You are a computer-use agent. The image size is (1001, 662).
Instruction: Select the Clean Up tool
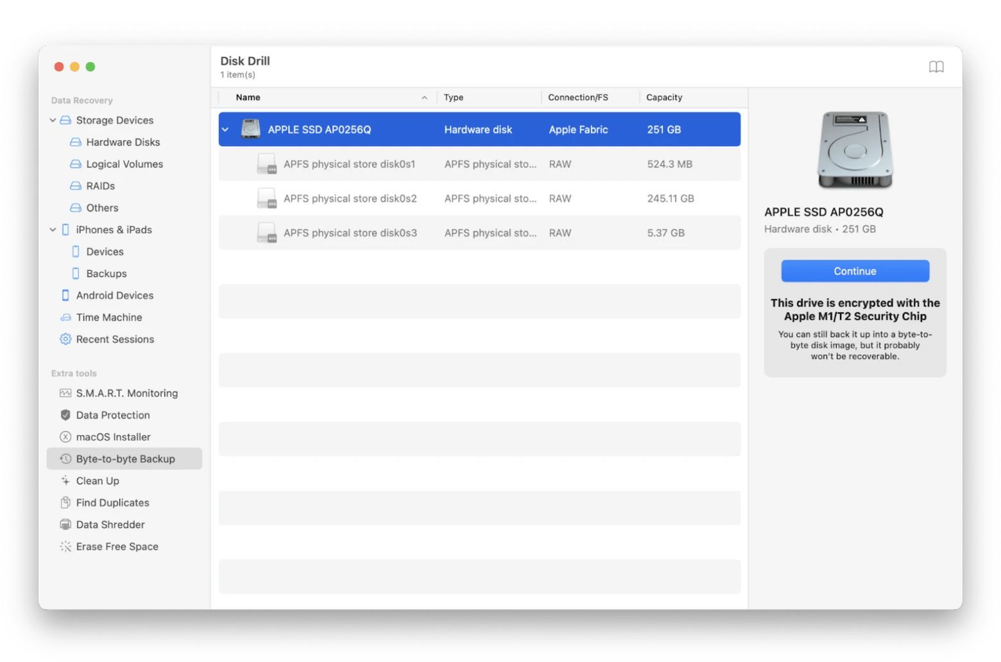[x=97, y=480]
